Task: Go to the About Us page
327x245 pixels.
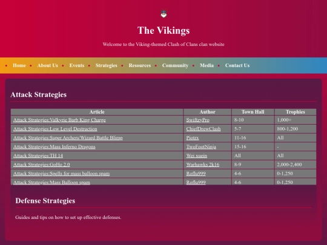Action: coord(48,65)
